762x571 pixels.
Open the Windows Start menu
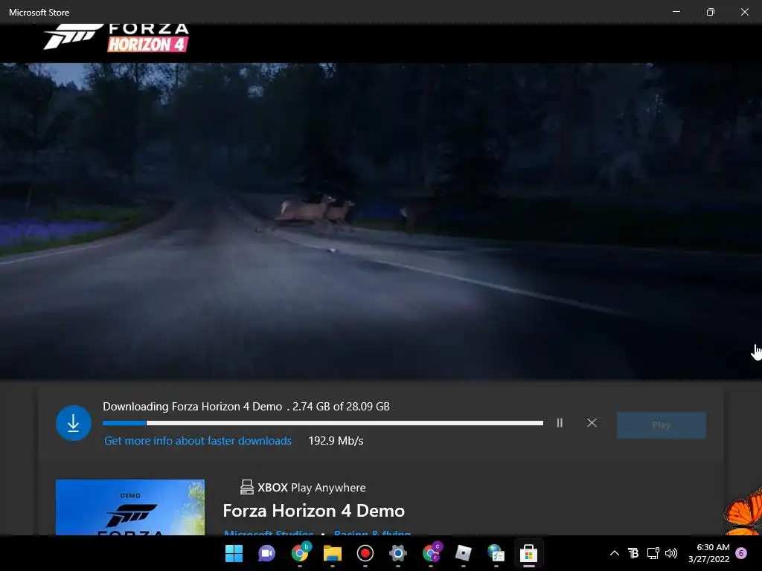tap(234, 553)
